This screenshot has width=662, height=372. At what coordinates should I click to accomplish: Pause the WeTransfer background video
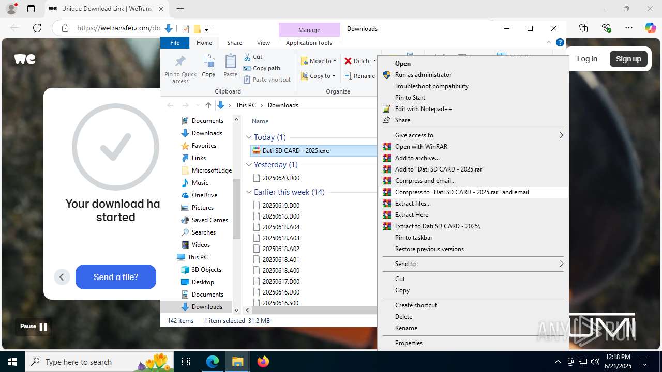[34, 327]
